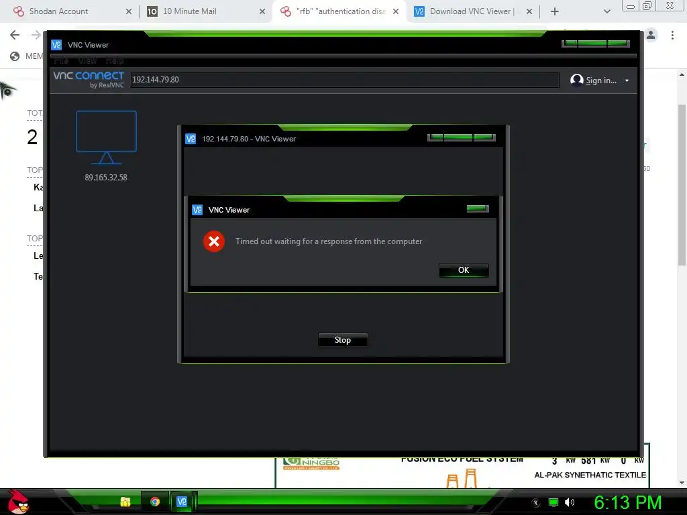Click the VNC Viewer taskbar icon
Viewport: 687px width, 515px height.
[182, 502]
